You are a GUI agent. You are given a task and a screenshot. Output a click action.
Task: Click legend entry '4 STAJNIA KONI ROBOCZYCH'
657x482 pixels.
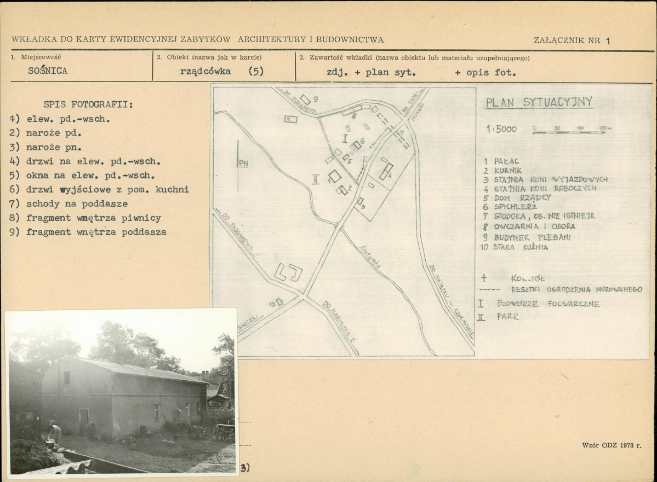coord(540,189)
